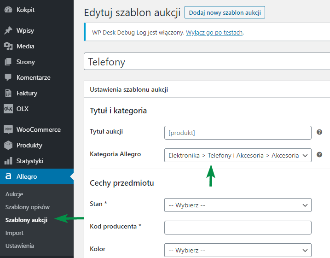The image size is (330, 258).
Task: Open the Kategoria Allegro dropdown
Action: (x=238, y=155)
